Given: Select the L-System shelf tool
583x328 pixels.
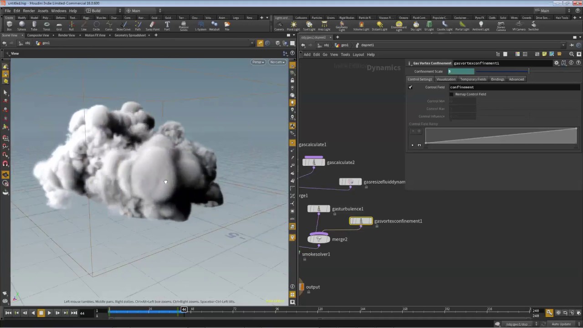Looking at the screenshot, I should click(200, 26).
